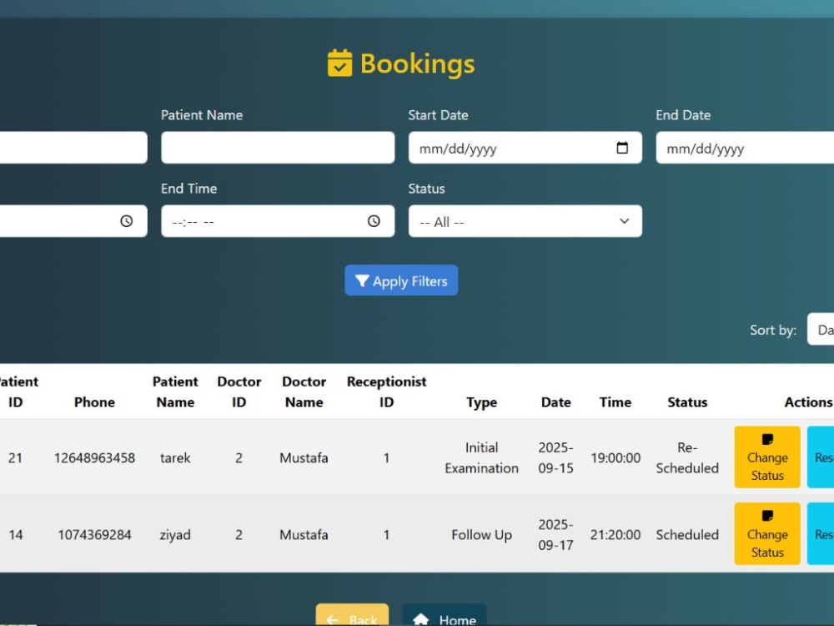This screenshot has height=626, width=834.
Task: Click the Doctor Name column header
Action: [x=304, y=391]
